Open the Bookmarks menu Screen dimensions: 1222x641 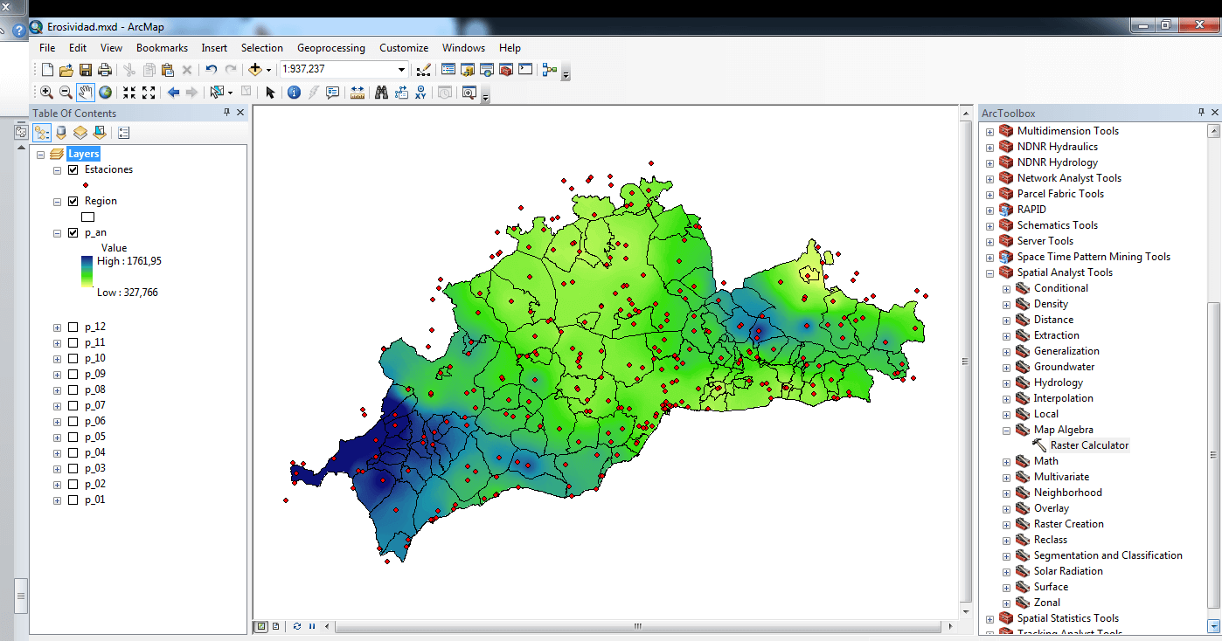162,48
